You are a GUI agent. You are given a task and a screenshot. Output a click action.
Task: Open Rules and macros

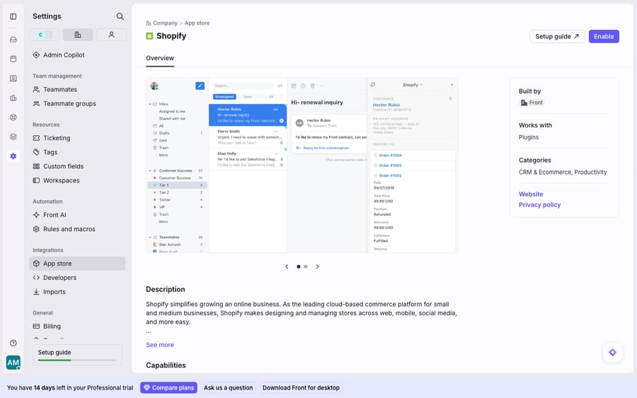click(77, 229)
